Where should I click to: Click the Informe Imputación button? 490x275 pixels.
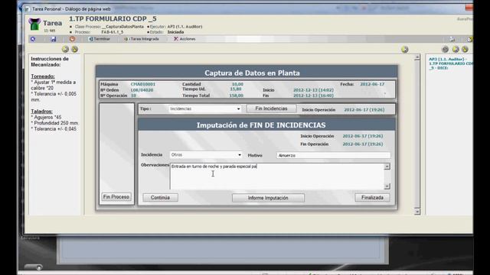pyautogui.click(x=268, y=198)
